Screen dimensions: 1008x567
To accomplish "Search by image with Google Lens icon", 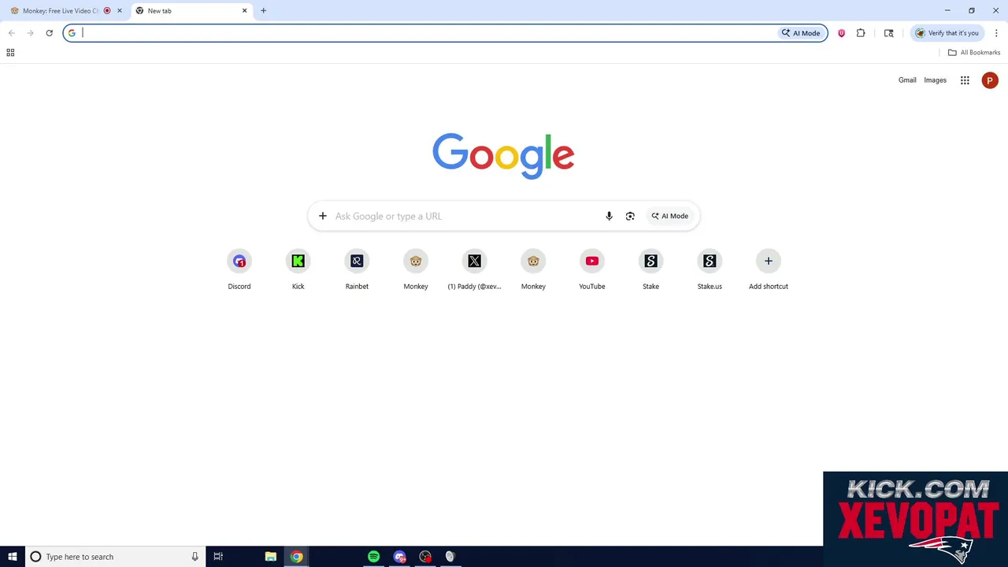I will 630,216.
